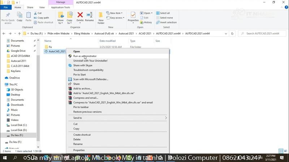289x162 pixels.
Task: Switch to the Share ribbon tab
Action: point(30,7)
